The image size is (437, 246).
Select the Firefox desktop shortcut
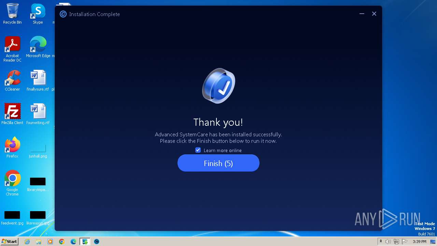click(x=12, y=148)
